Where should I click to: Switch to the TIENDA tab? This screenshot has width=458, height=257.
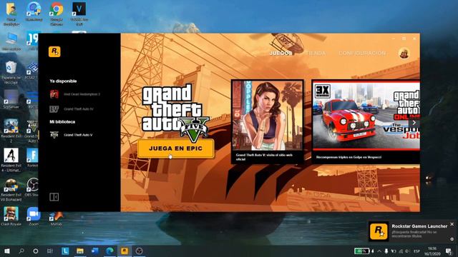pos(316,54)
